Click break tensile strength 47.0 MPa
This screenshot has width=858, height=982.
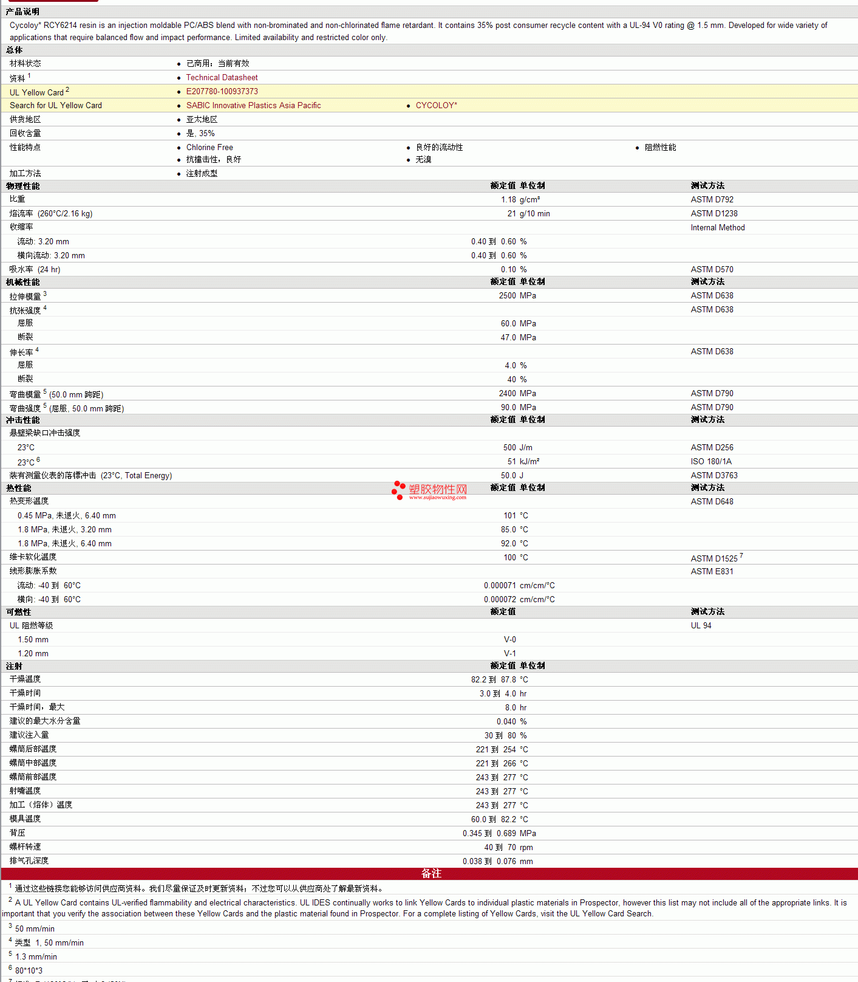click(x=519, y=338)
